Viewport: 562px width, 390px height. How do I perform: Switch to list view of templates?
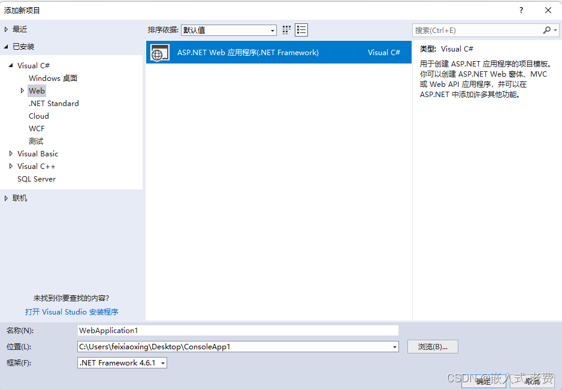click(x=301, y=29)
